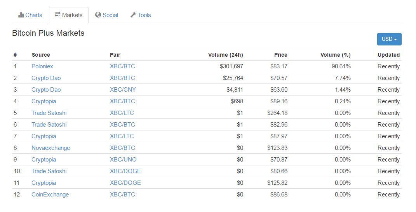416x212 pixels.
Task: Open the Trade Satoshi XBC/LTC pair
Action: 122,113
